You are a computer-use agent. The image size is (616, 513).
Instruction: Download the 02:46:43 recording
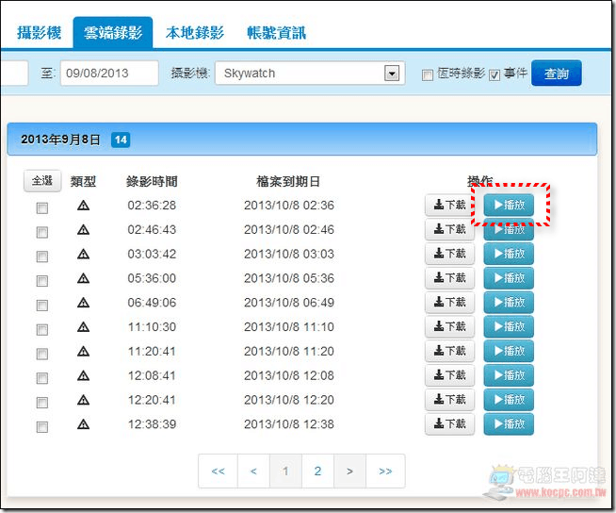click(x=449, y=229)
